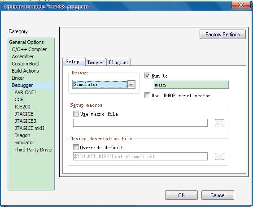Screen dimensions: 253x207
Task: Click the Cancel button
Action: point(218,195)
